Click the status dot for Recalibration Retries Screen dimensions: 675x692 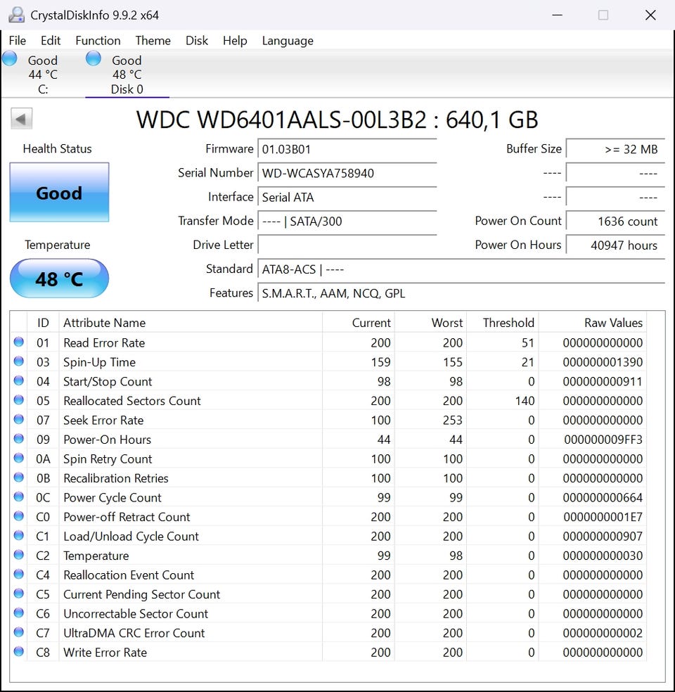click(18, 478)
